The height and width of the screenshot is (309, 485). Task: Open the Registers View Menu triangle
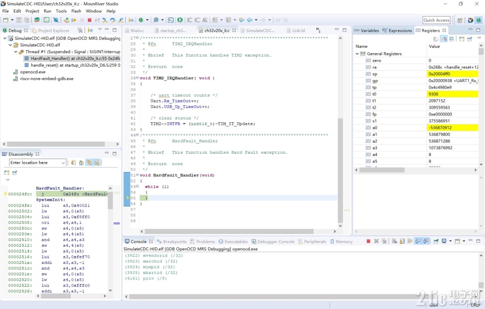pyautogui.click(x=479, y=38)
